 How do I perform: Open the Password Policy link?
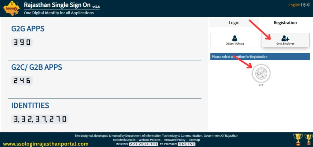(x=175, y=140)
